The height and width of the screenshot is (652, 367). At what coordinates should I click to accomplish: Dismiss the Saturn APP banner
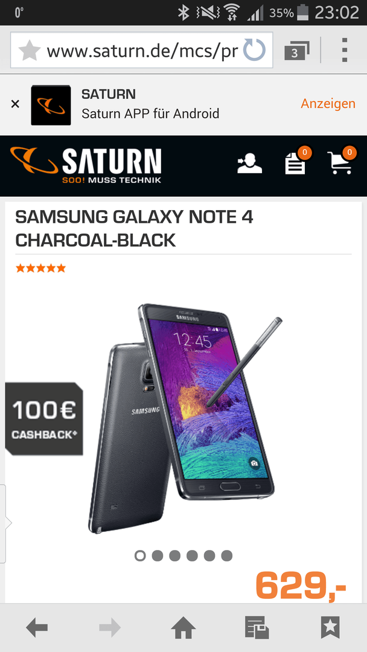(15, 104)
